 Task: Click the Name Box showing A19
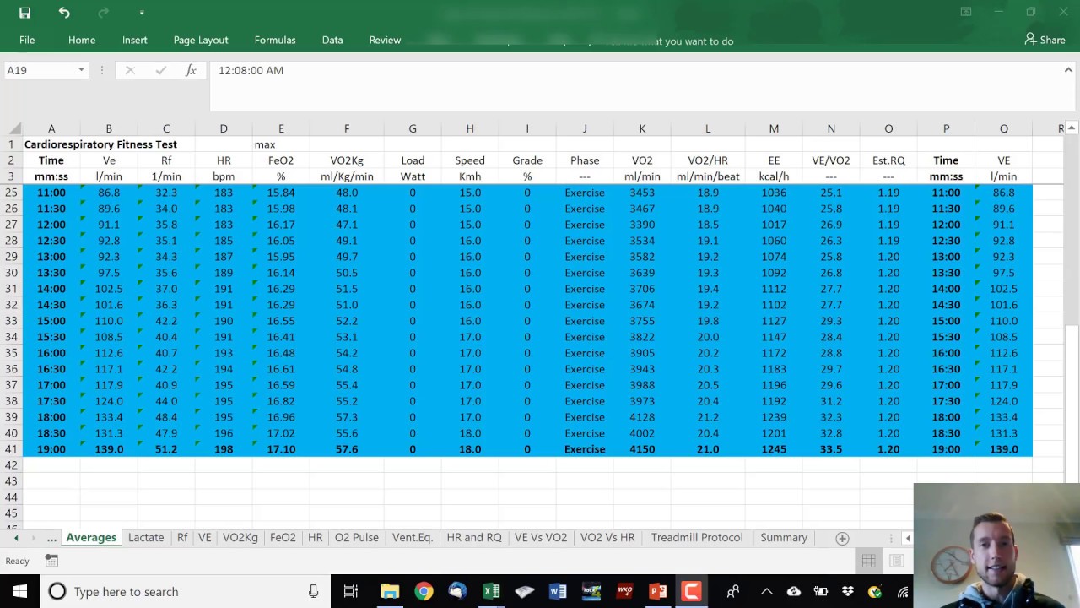click(40, 70)
